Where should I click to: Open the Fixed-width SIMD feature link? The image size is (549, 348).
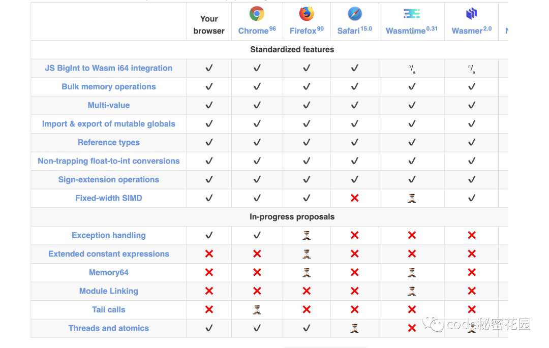pos(109,198)
